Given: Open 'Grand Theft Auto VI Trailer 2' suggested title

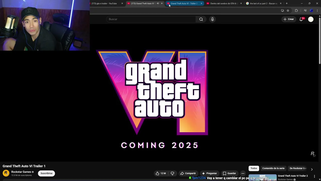Looking at the screenshot, I should click(x=293, y=176).
